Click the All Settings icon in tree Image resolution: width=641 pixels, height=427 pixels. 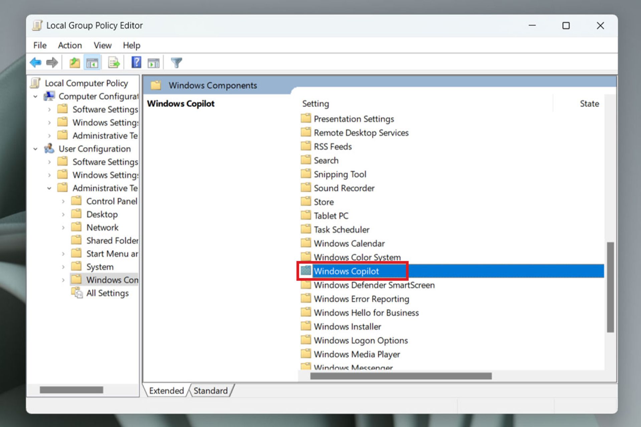[x=77, y=293]
